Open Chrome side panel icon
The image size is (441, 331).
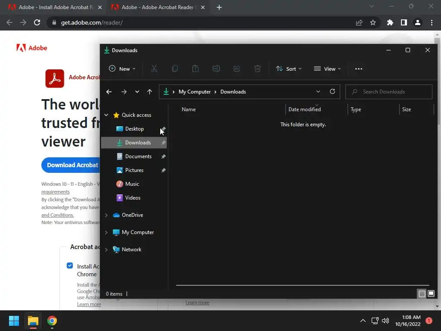click(404, 22)
